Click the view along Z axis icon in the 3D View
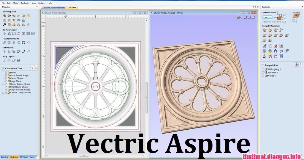Viewport: 304px width, 160px height. (246, 17)
